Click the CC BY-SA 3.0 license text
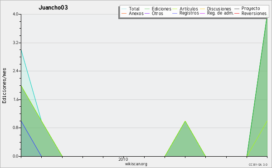This screenshot has height=168, width=272. pyautogui.click(x=258, y=165)
